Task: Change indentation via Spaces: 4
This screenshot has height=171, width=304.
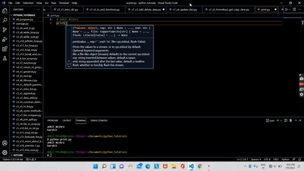Action: [x=256, y=160]
